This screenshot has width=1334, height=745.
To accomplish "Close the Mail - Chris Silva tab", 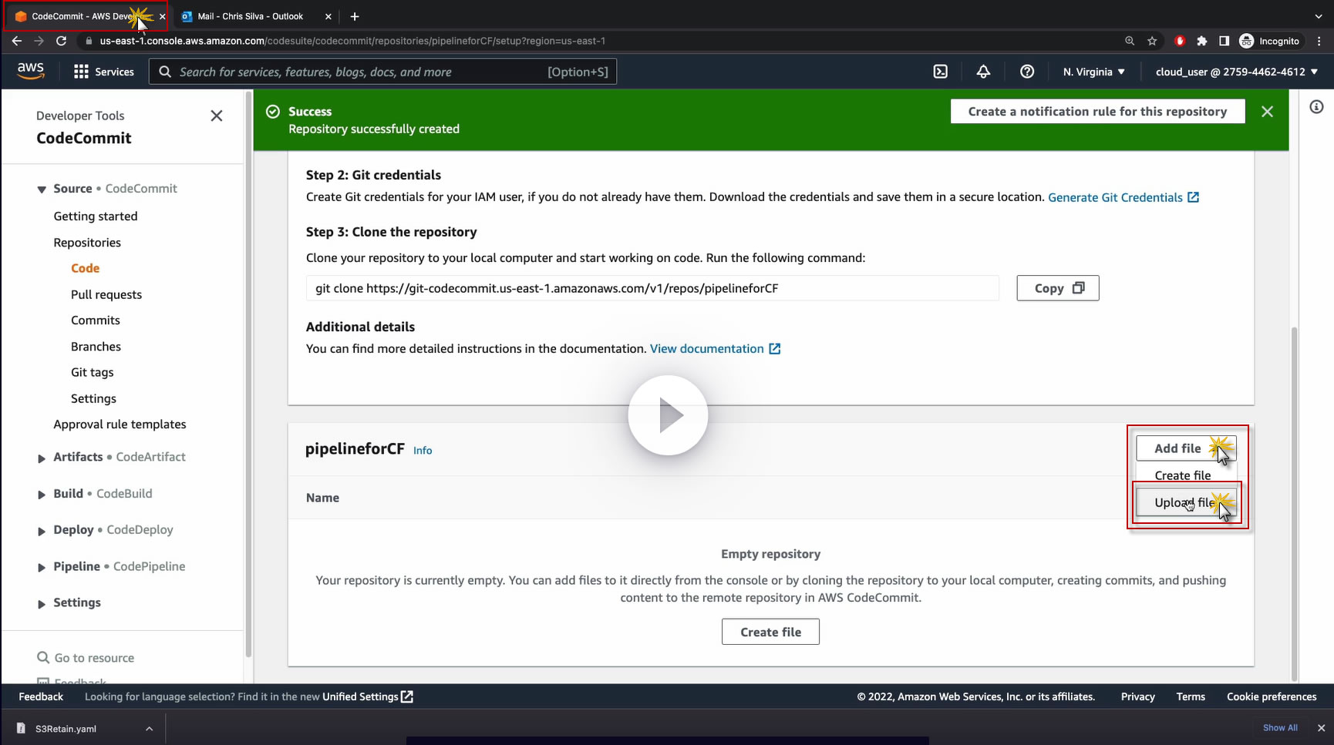I will pyautogui.click(x=328, y=16).
